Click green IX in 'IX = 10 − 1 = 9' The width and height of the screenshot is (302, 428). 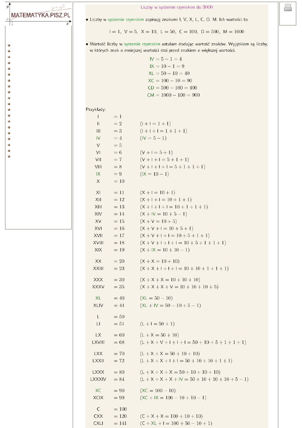[152, 66]
